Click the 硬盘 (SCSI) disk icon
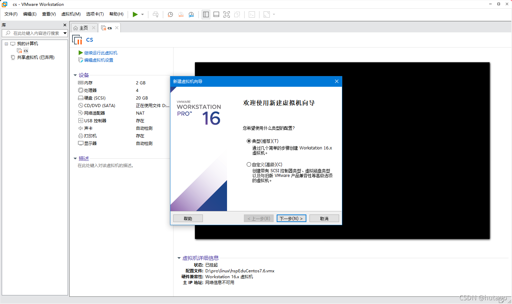Image resolution: width=512 pixels, height=304 pixels. click(x=81, y=98)
